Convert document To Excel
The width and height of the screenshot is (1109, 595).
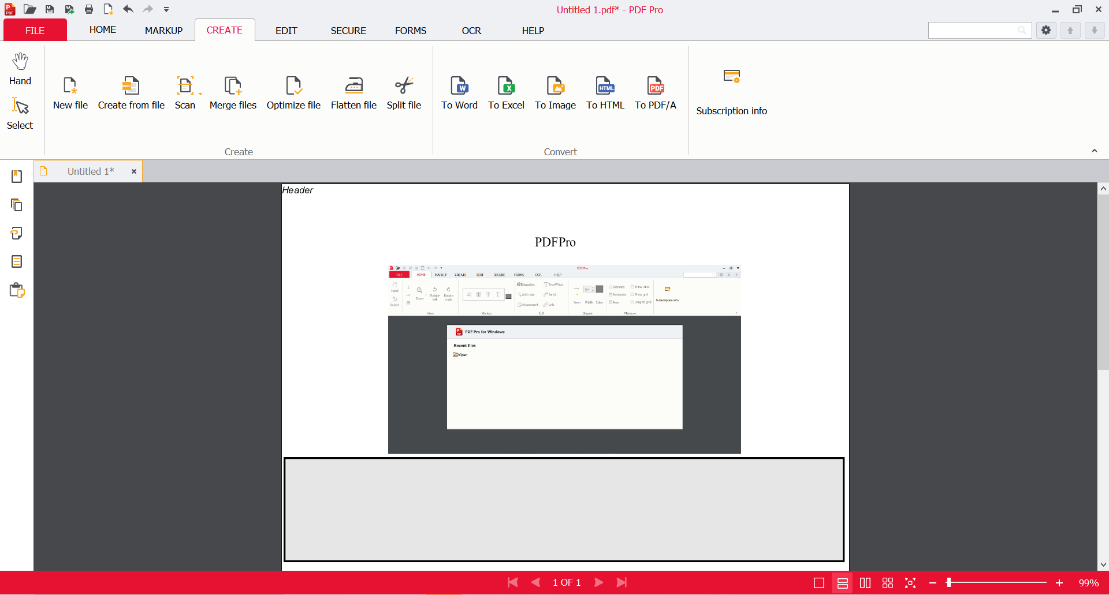tap(506, 93)
